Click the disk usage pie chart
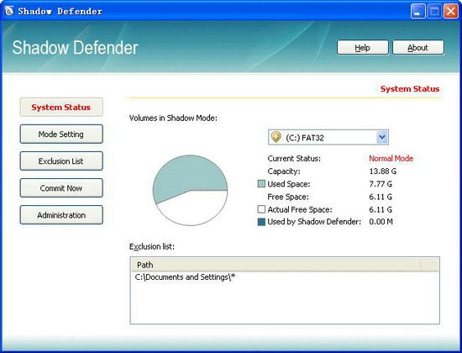The image size is (462, 353). pos(190,191)
